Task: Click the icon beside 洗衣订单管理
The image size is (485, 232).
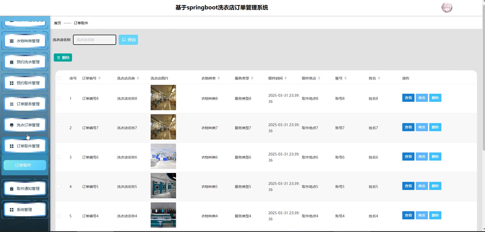Action: [12, 125]
